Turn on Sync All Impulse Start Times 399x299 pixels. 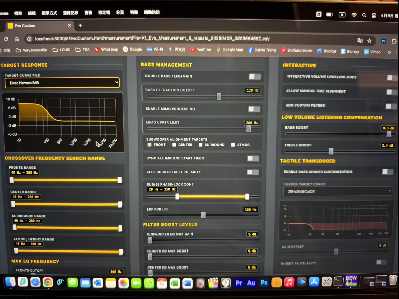pos(253,158)
